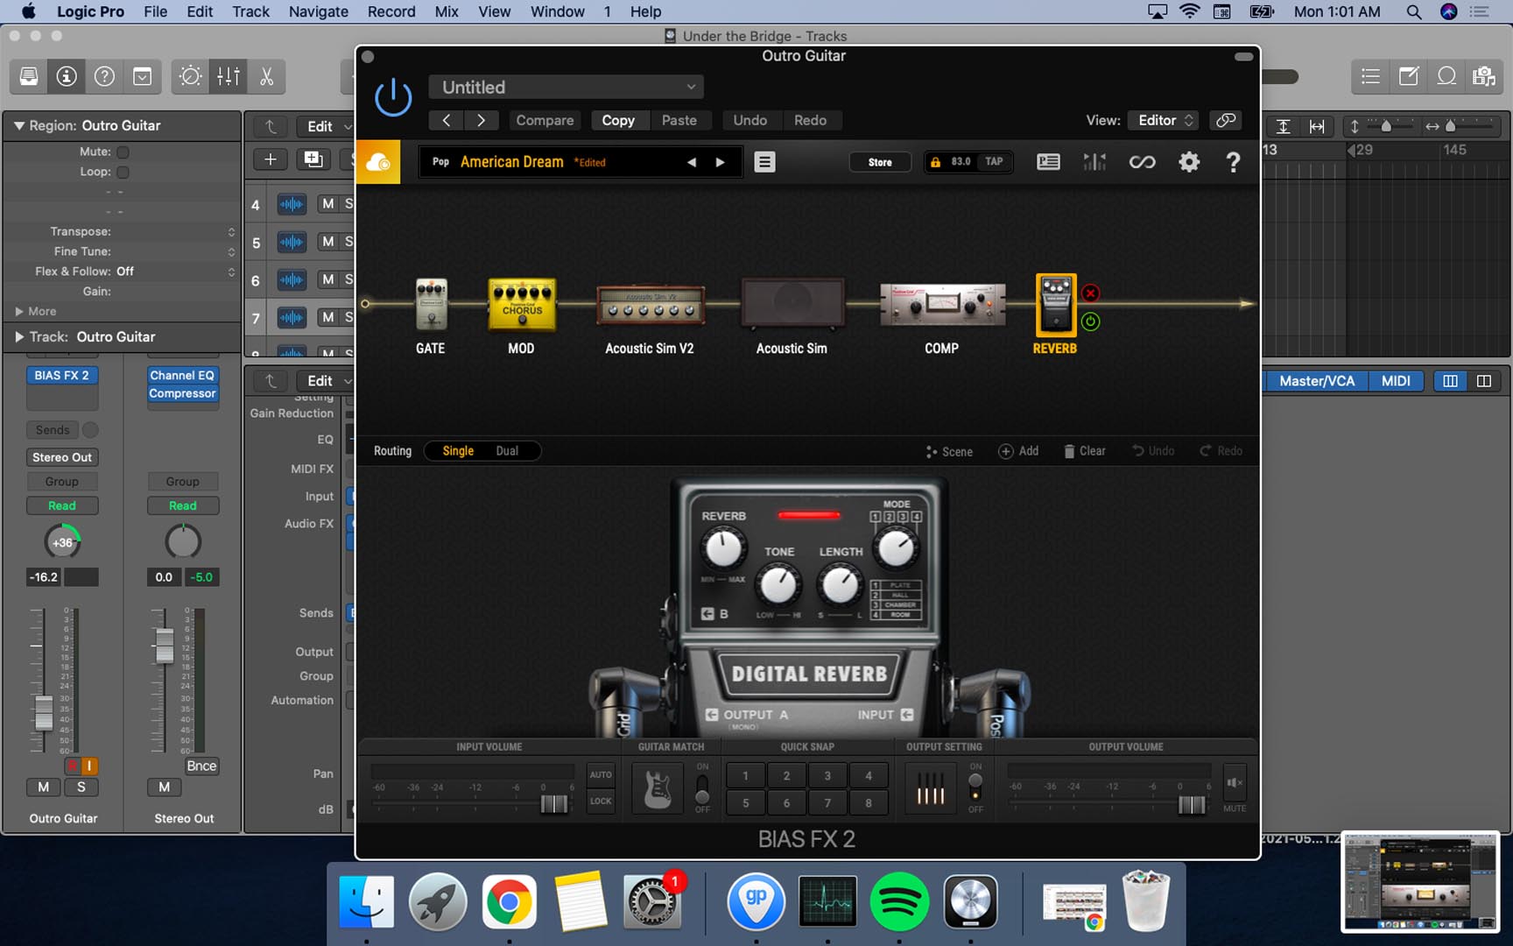Open the BIAS FX 2 Store

point(880,162)
